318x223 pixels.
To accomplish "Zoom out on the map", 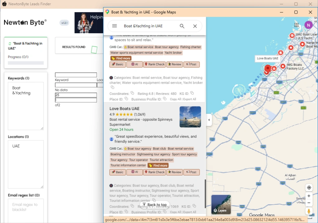I will 309,203.
